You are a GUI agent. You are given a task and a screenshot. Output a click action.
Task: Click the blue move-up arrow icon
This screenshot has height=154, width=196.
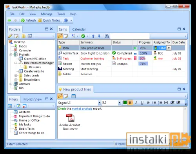point(93,36)
